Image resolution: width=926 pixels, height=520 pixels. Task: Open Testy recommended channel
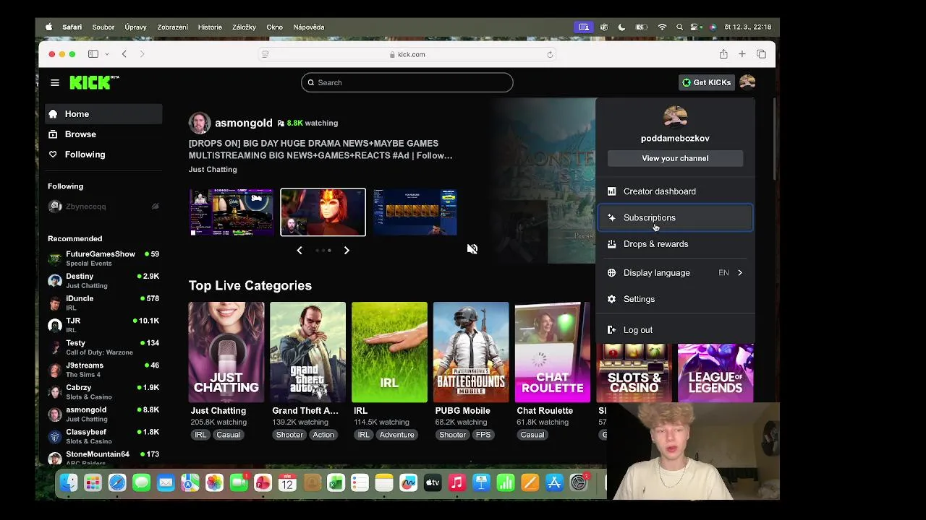103,347
